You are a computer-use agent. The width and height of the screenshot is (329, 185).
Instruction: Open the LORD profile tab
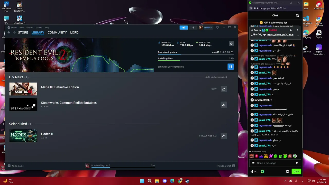tap(74, 32)
